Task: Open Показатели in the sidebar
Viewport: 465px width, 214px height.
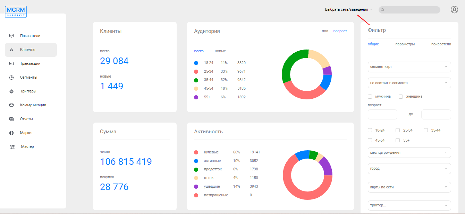Action: [x=30, y=36]
